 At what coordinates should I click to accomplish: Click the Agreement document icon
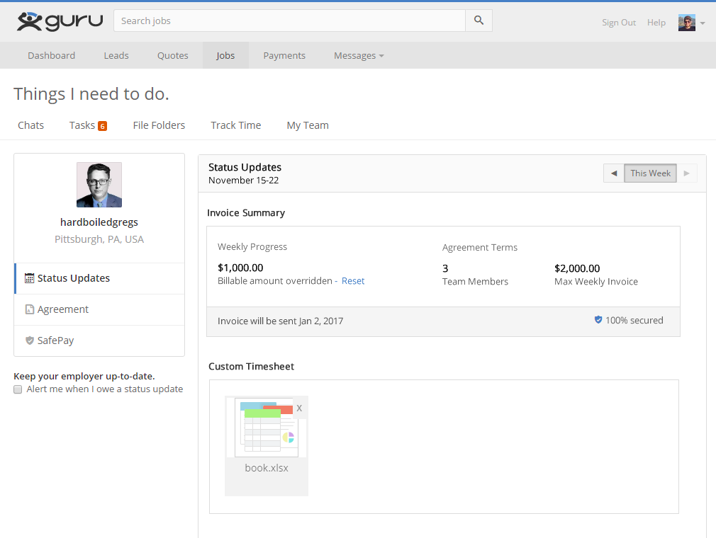[x=30, y=309]
